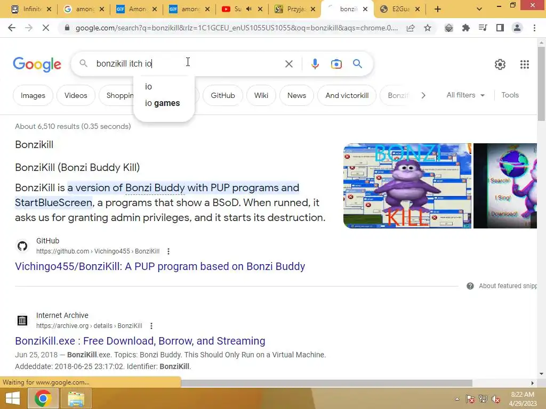Open the Chrome profile avatar

[517, 28]
